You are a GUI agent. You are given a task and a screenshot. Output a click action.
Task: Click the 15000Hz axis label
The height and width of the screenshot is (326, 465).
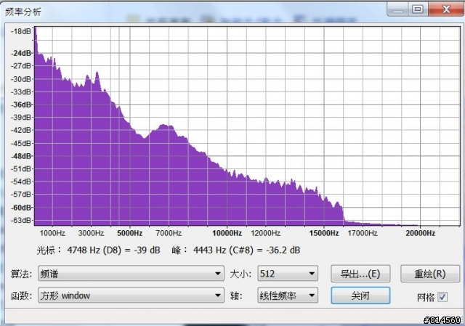[x=324, y=233]
